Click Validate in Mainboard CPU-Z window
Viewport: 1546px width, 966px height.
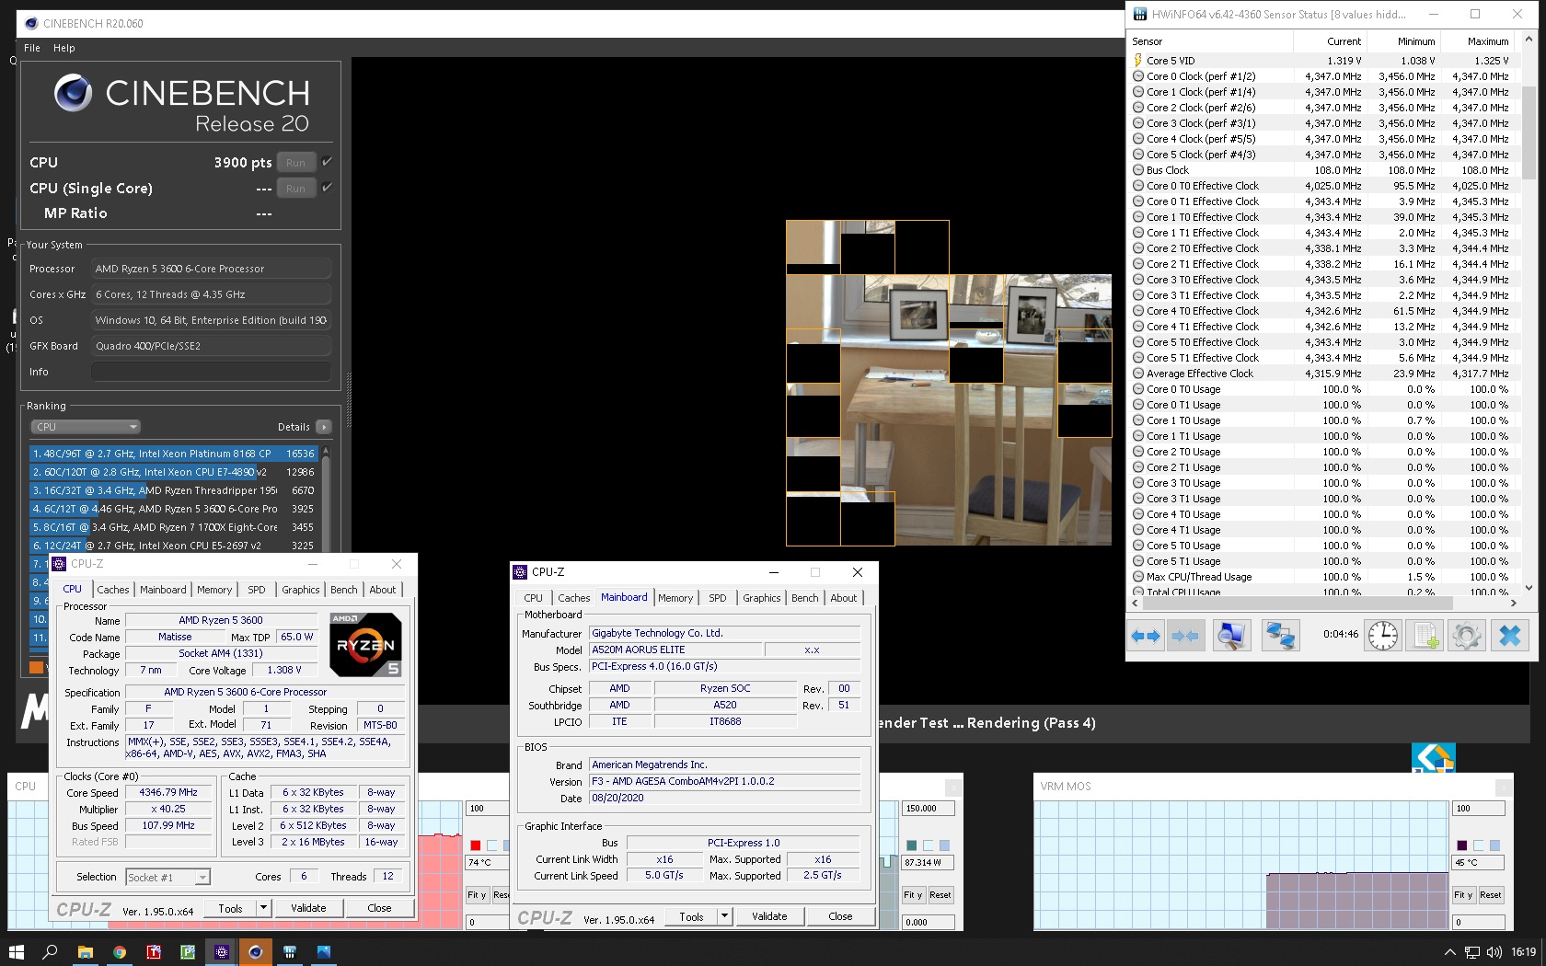click(x=769, y=916)
